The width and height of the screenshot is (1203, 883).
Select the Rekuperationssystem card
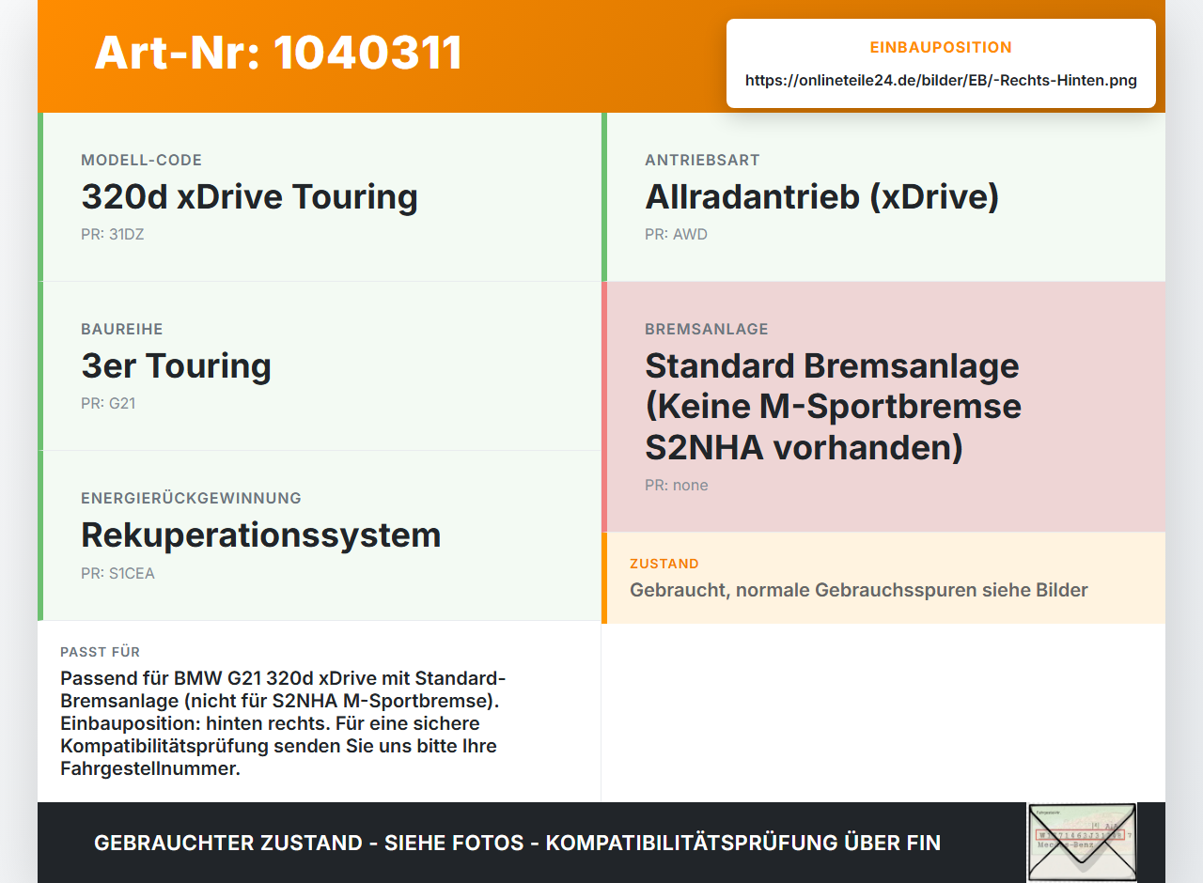320,535
